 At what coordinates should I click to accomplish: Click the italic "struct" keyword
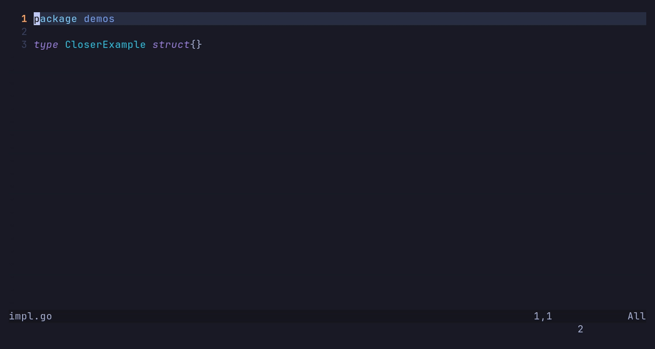[171, 44]
